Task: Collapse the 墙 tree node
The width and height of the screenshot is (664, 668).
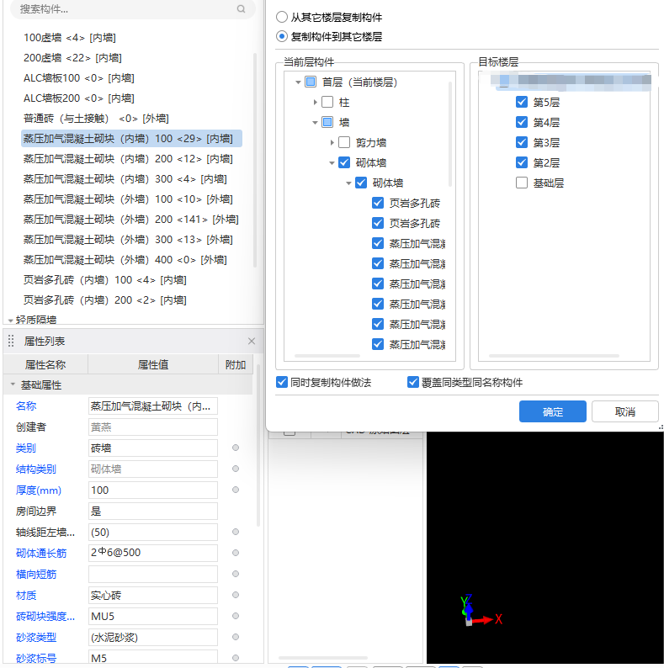Action: click(x=315, y=123)
